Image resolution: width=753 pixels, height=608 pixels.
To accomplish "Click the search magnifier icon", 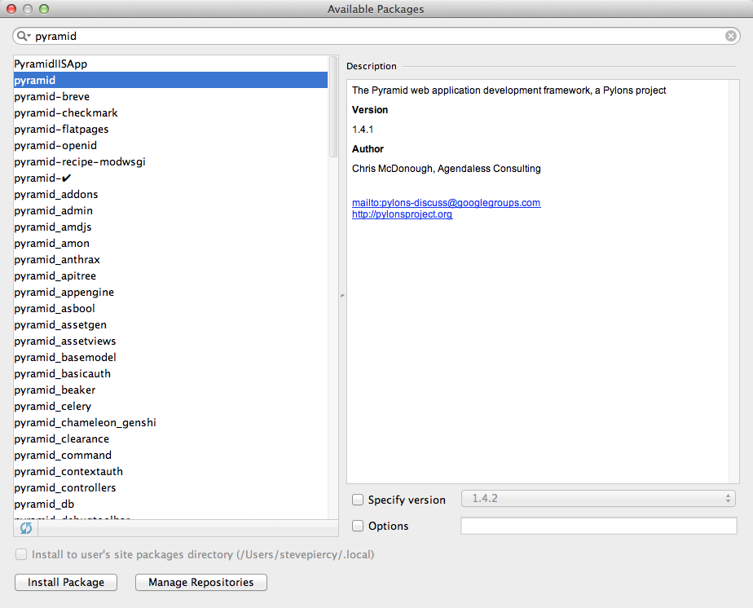I will (23, 36).
